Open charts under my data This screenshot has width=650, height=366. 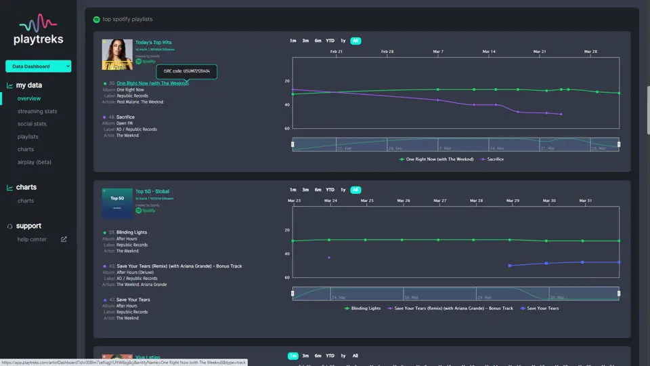(x=26, y=149)
